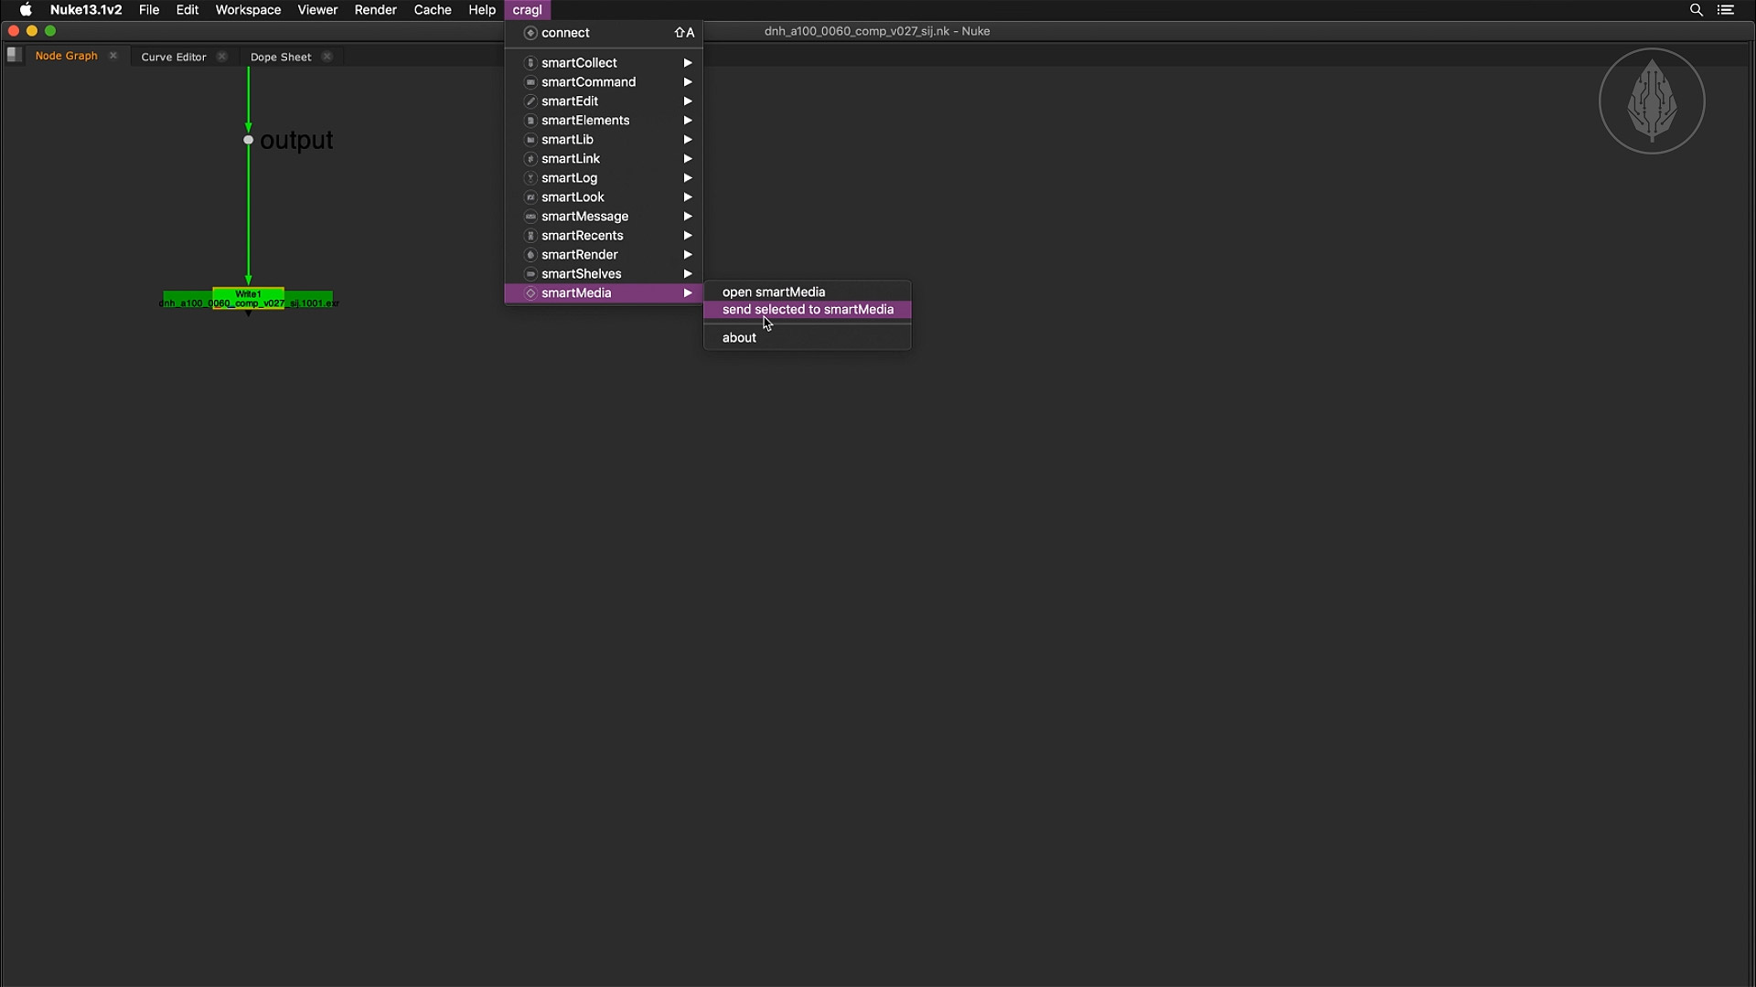This screenshot has height=987, width=1756.
Task: Click the smartRender icon
Action: point(530,255)
